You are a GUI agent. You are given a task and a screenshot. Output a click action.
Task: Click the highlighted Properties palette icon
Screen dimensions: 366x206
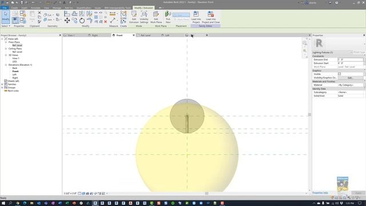(15, 21)
